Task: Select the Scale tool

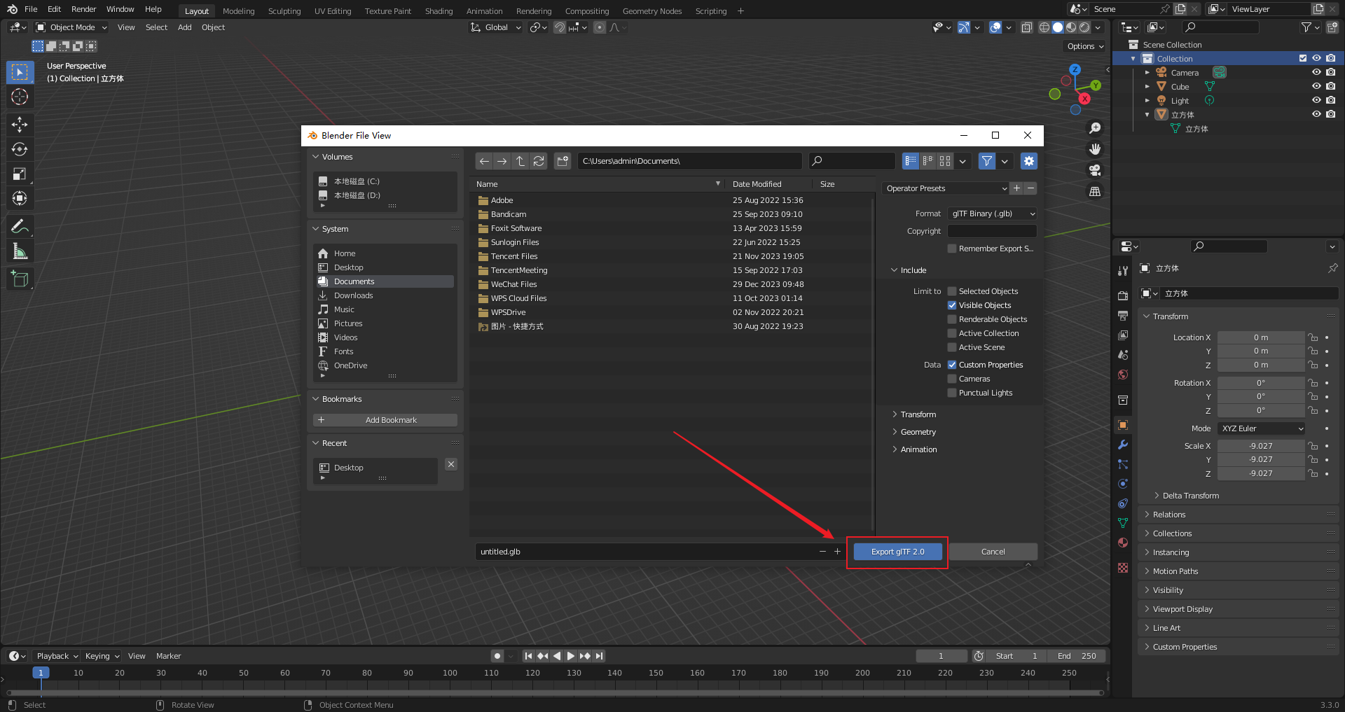Action: (x=20, y=174)
